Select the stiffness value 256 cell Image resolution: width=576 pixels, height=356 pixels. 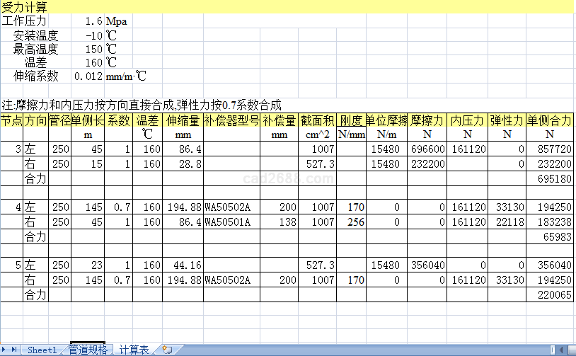[351, 222]
